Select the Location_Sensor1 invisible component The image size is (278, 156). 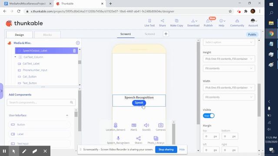[116, 127]
